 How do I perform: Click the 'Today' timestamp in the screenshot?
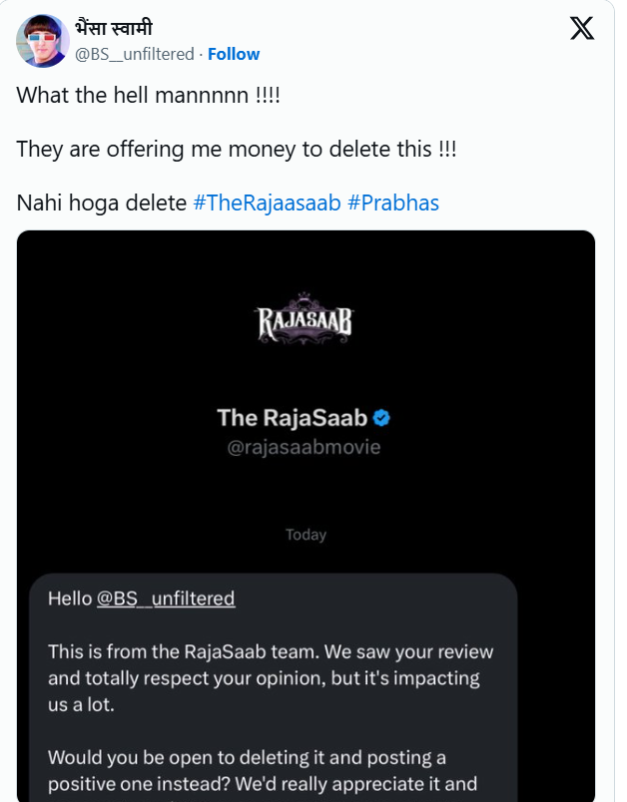[x=307, y=534]
